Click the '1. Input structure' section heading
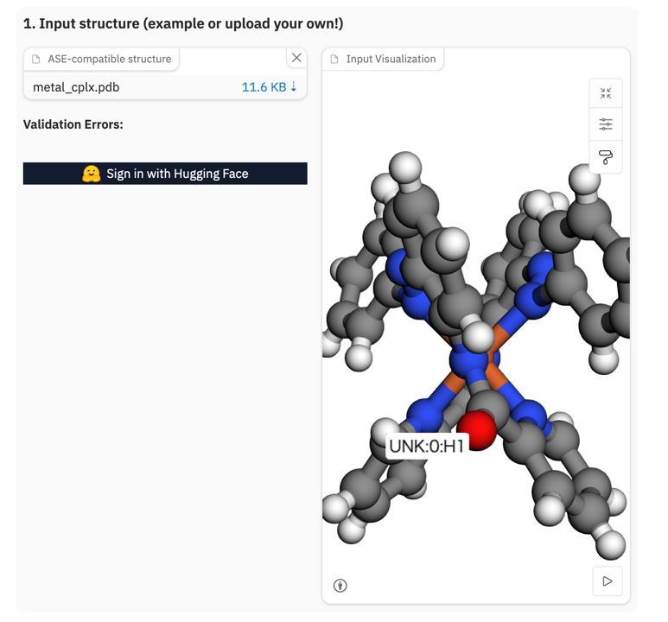Image resolution: width=668 pixels, height=622 pixels. (183, 24)
